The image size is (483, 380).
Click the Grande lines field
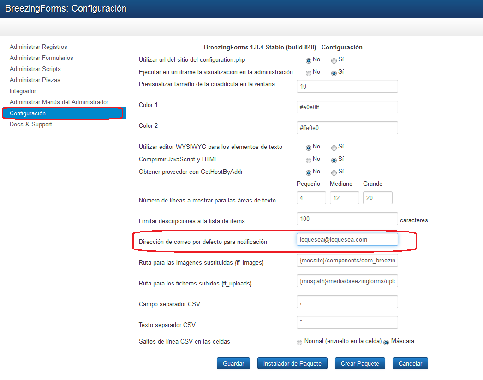tap(378, 198)
